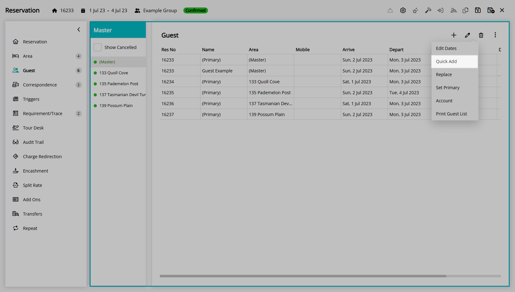
Task: Select 135 Pademelon Post in area list
Action: 118,84
